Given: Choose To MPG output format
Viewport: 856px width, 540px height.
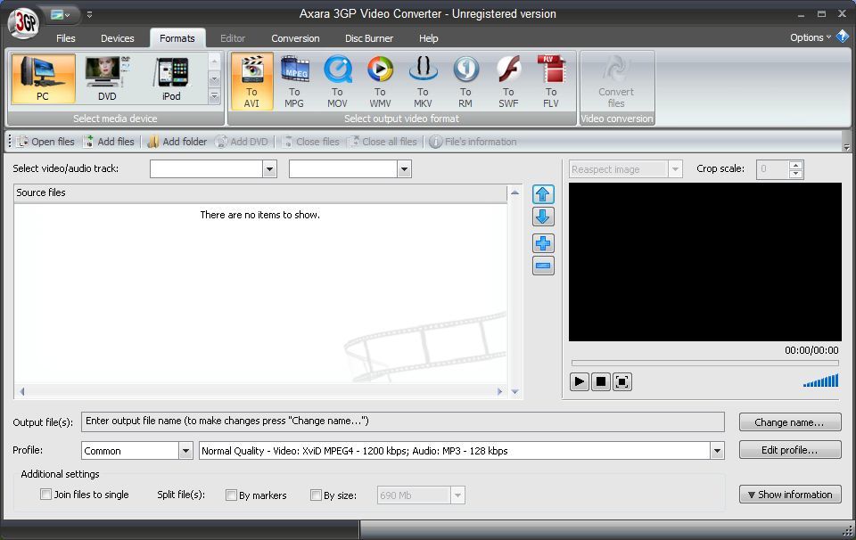Looking at the screenshot, I should 294,81.
